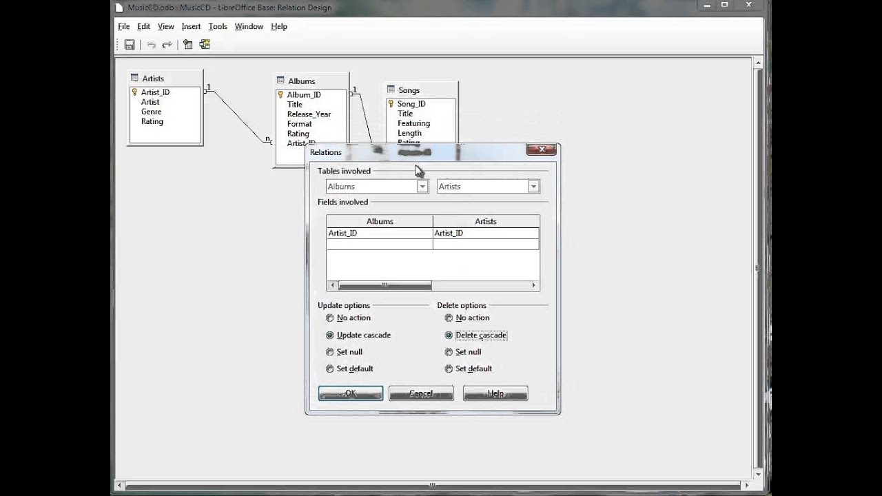This screenshot has height=496, width=882.
Task: Select No action under Delete options
Action: point(449,318)
